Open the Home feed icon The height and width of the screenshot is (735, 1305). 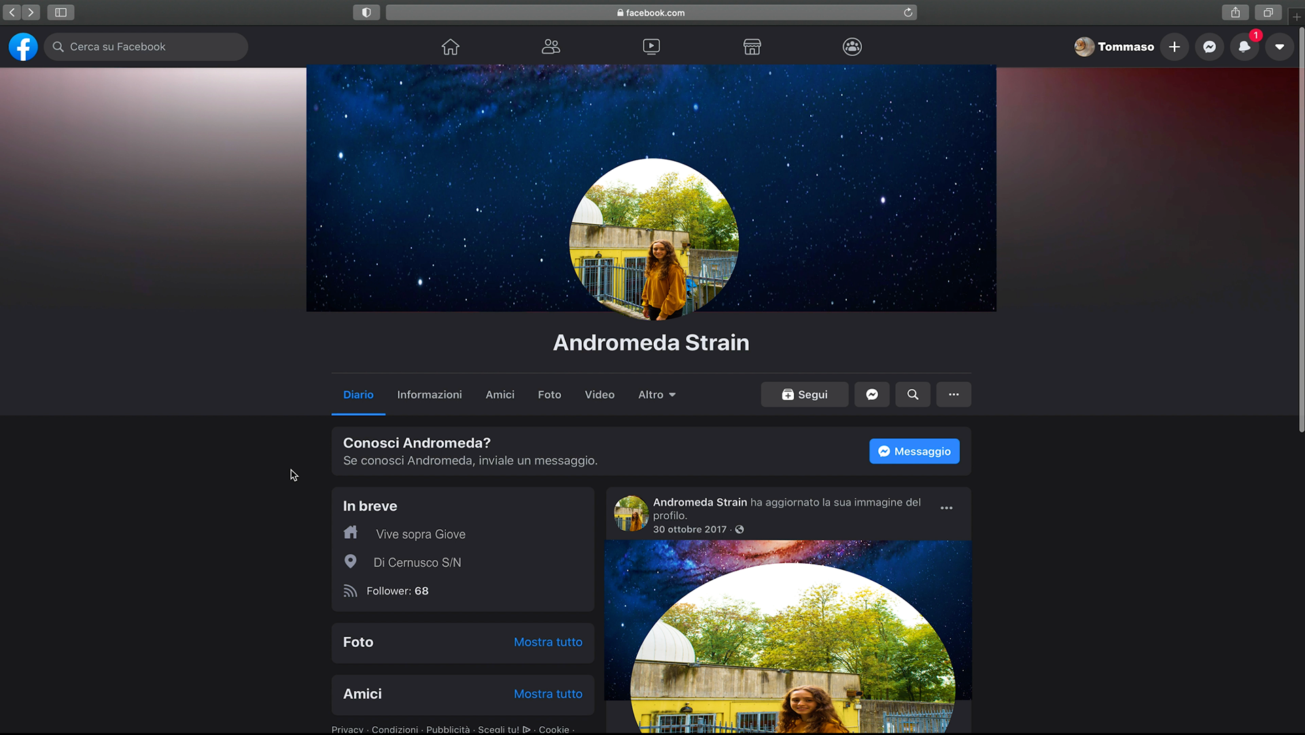[x=450, y=47]
